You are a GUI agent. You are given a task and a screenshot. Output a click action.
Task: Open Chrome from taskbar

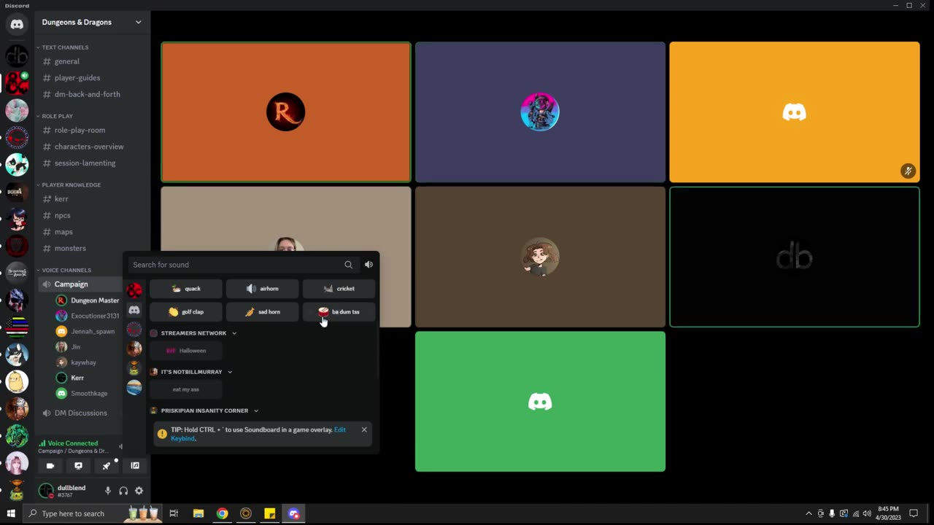pos(222,513)
